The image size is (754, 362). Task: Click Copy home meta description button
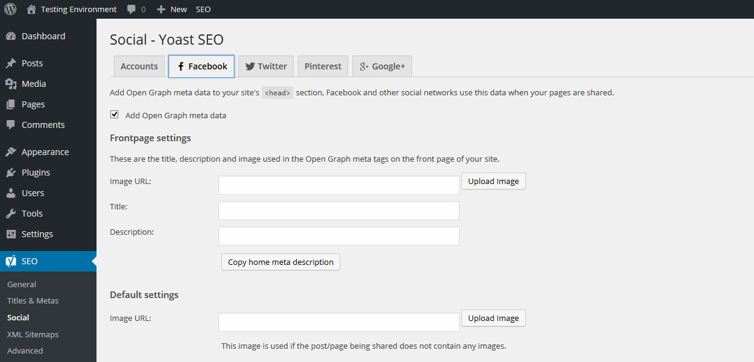tap(280, 262)
